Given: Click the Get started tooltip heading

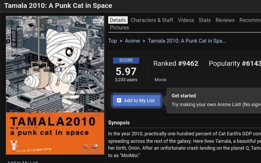Looking at the screenshot, I should (x=184, y=96).
